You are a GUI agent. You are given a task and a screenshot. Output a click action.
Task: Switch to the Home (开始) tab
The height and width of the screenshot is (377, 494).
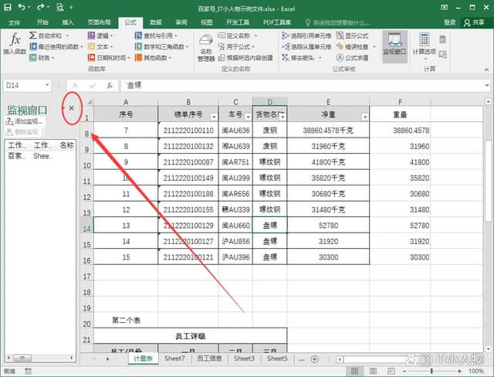coord(42,22)
